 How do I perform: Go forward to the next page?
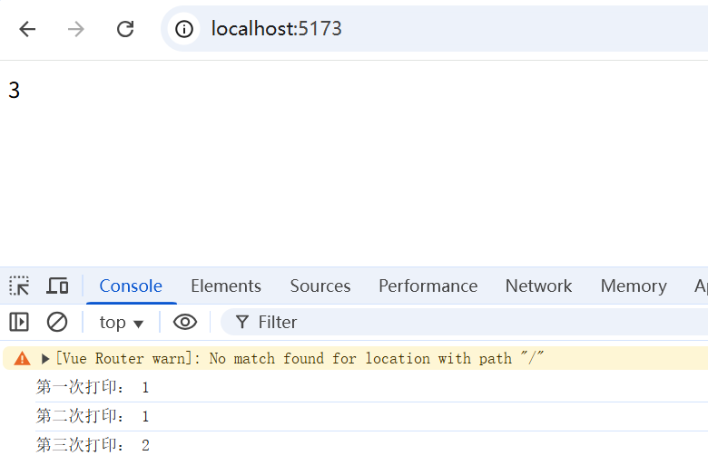click(76, 29)
